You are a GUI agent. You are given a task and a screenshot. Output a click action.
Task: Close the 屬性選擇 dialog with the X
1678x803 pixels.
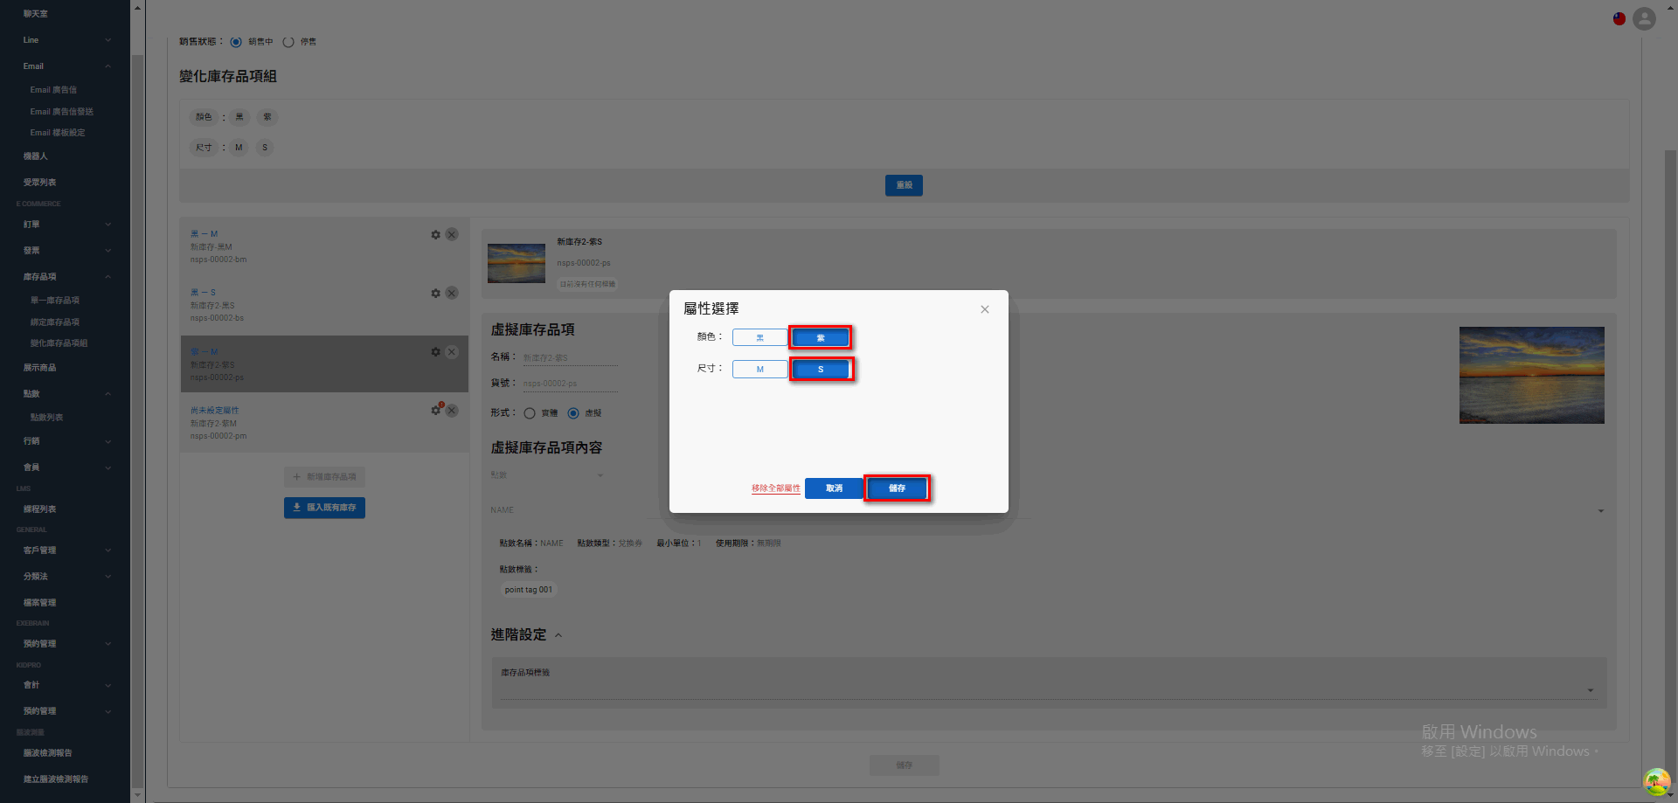coord(985,309)
